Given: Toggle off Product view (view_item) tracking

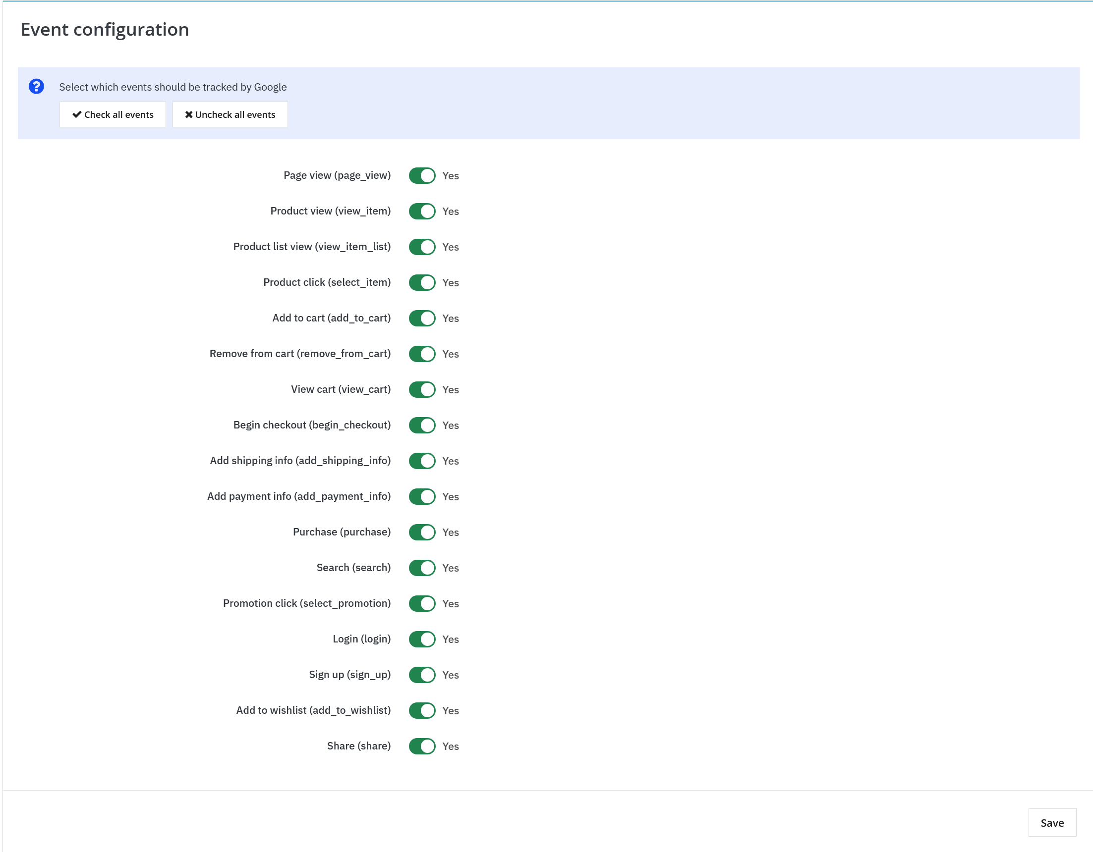Looking at the screenshot, I should [422, 211].
